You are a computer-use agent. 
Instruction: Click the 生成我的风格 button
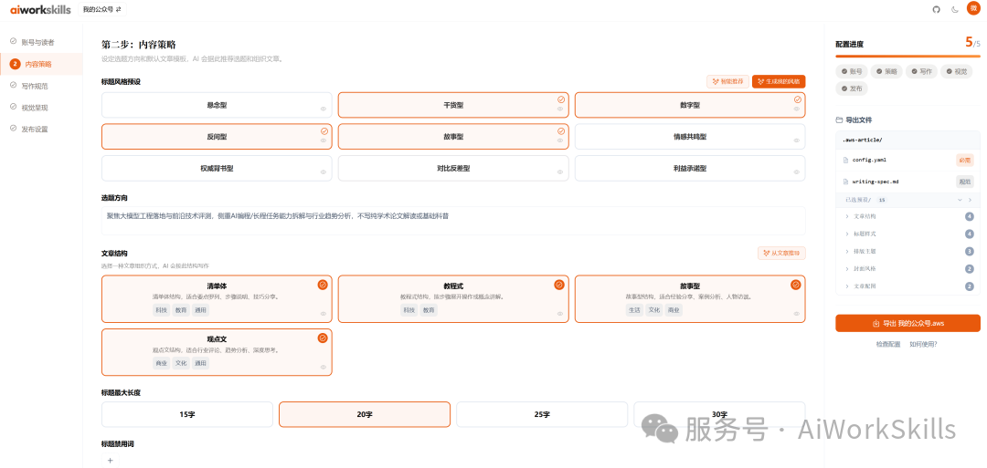(779, 82)
